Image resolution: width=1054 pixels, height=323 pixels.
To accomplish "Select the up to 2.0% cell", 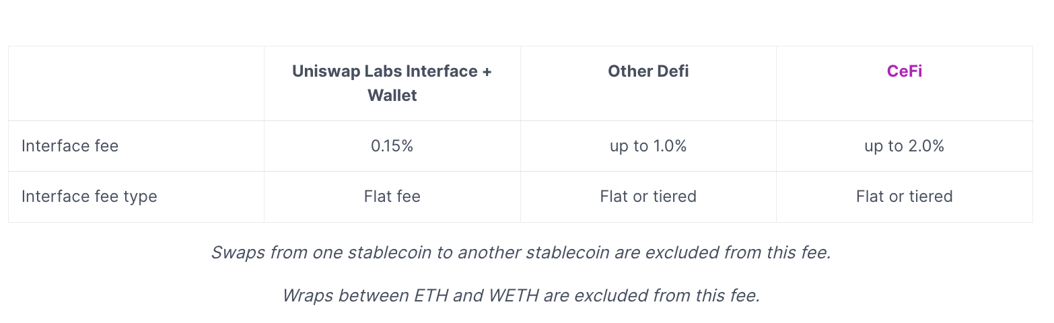I will (904, 146).
